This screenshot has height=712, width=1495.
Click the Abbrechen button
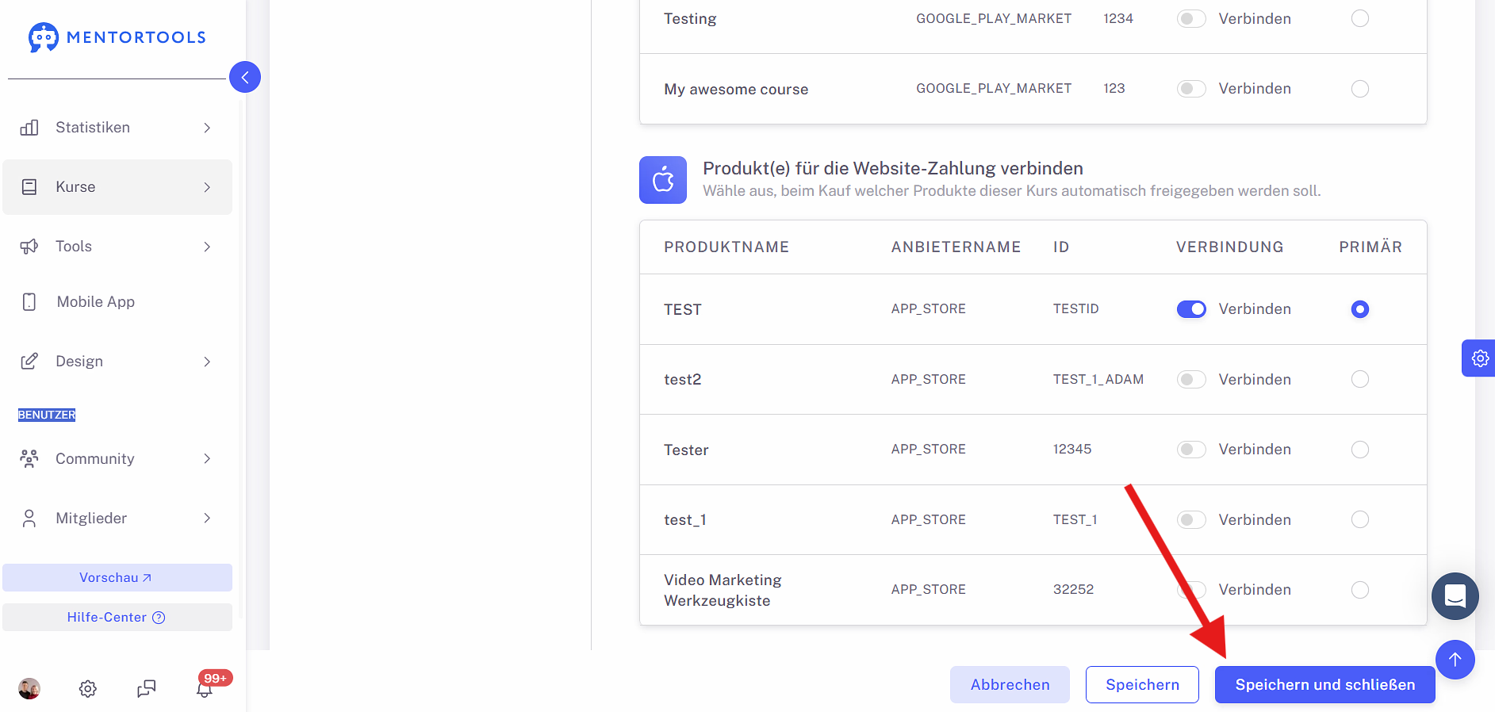coord(1010,684)
